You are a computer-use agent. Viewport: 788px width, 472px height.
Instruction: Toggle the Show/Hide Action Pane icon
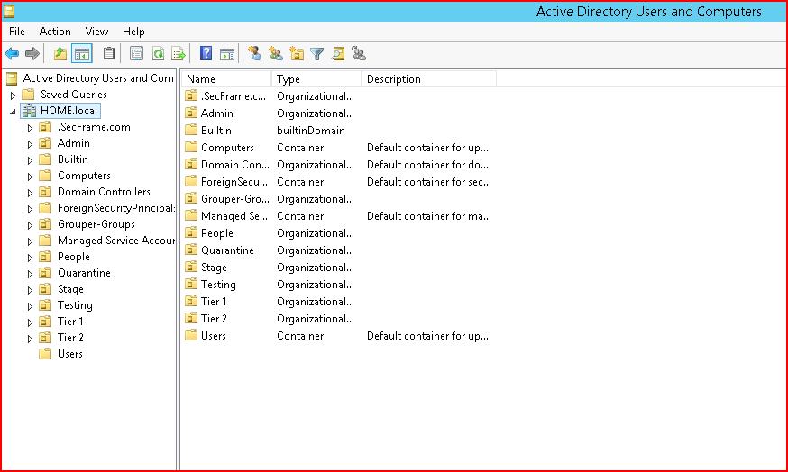(x=227, y=53)
